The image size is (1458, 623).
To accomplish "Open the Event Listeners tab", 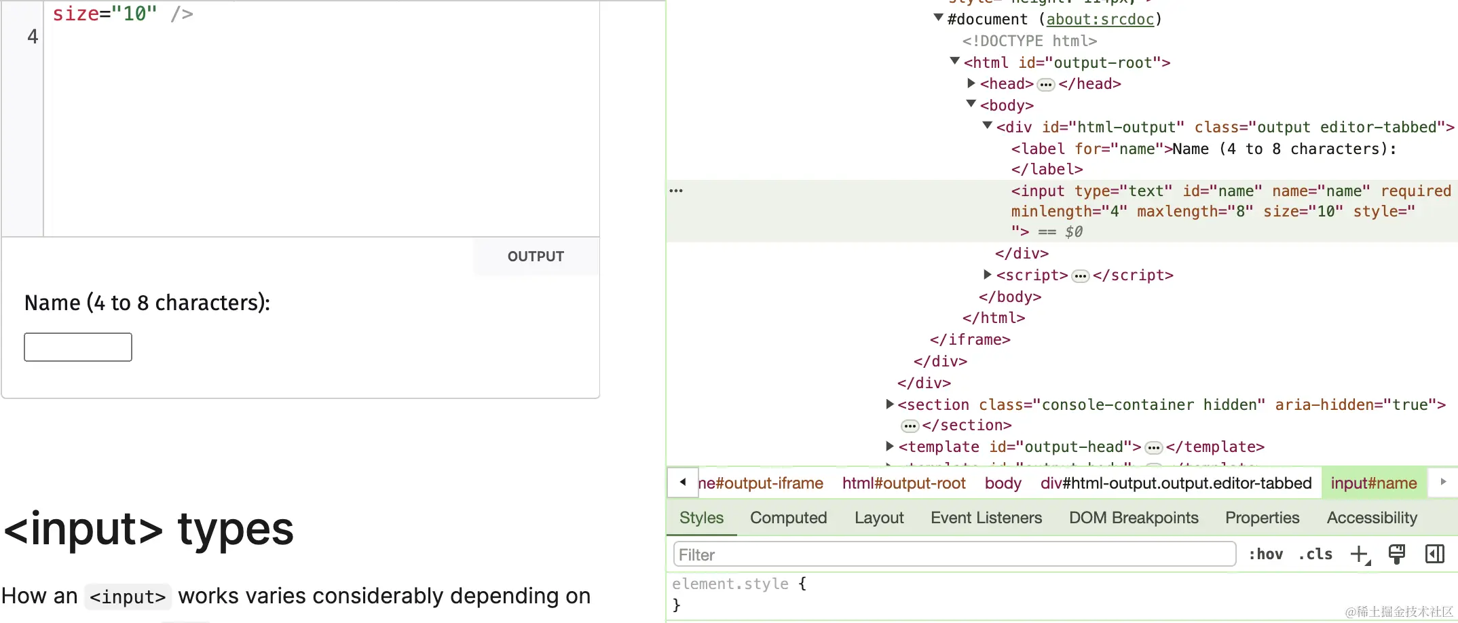I will (986, 518).
